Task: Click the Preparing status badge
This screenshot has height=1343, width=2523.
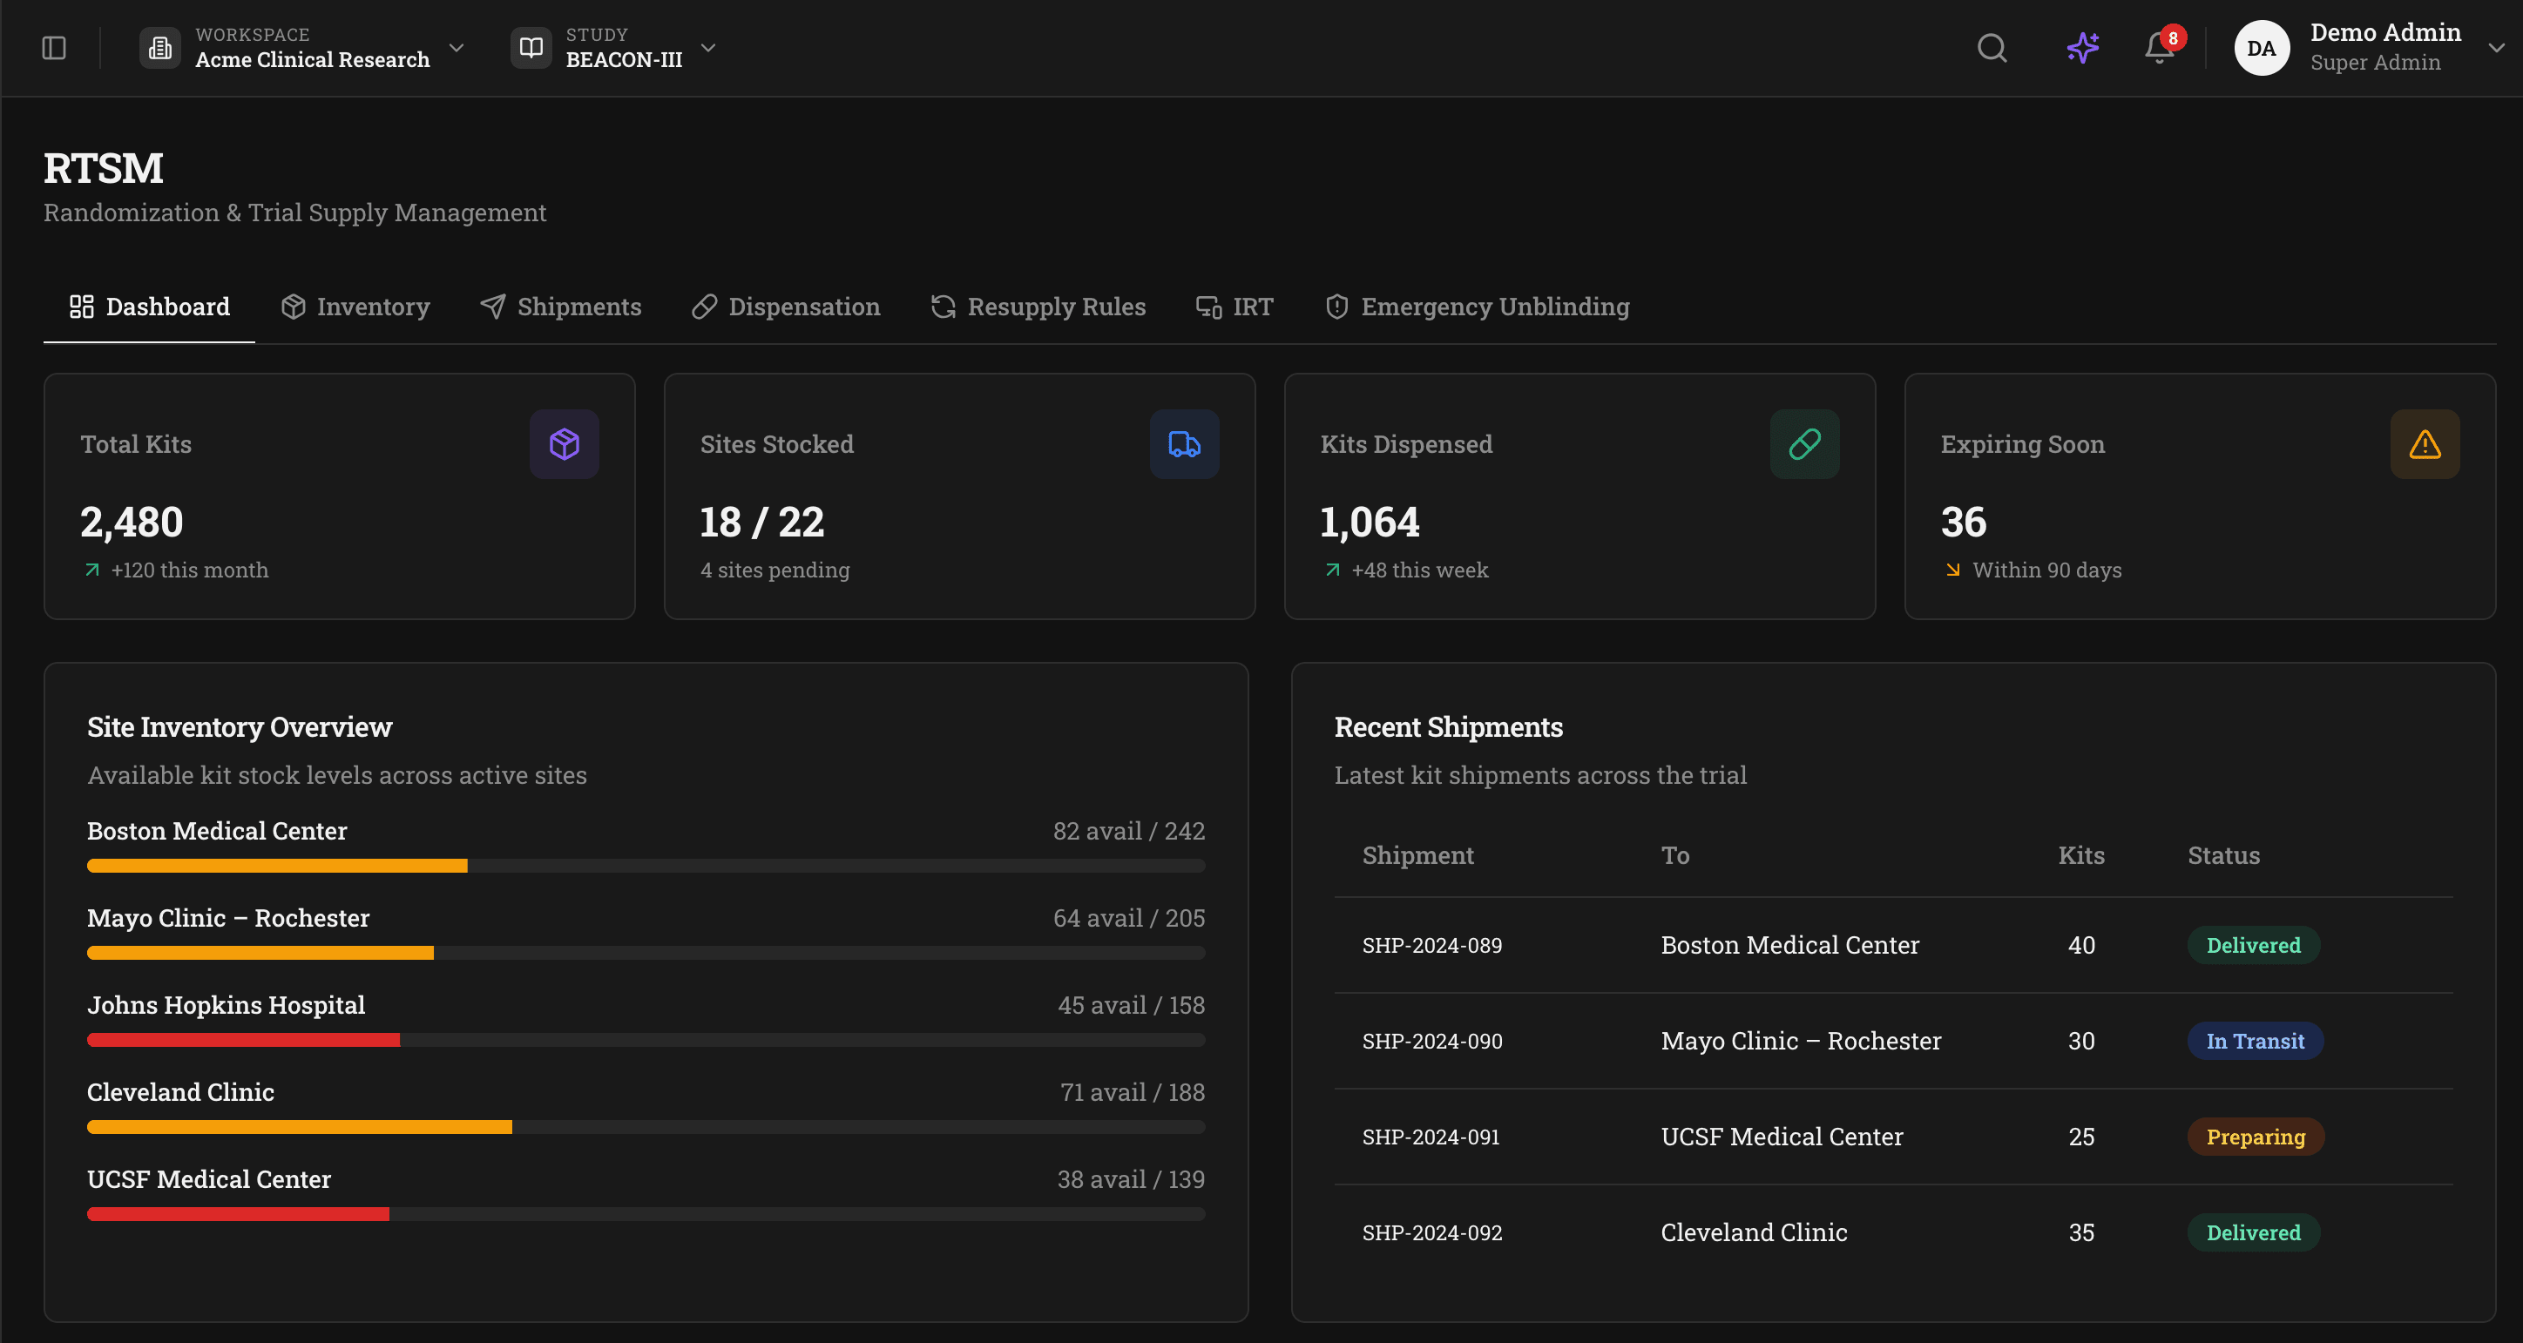Action: 2256,1137
